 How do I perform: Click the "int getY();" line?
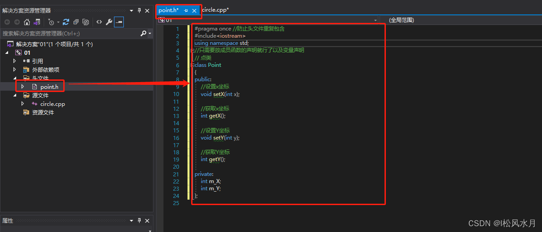(213, 159)
